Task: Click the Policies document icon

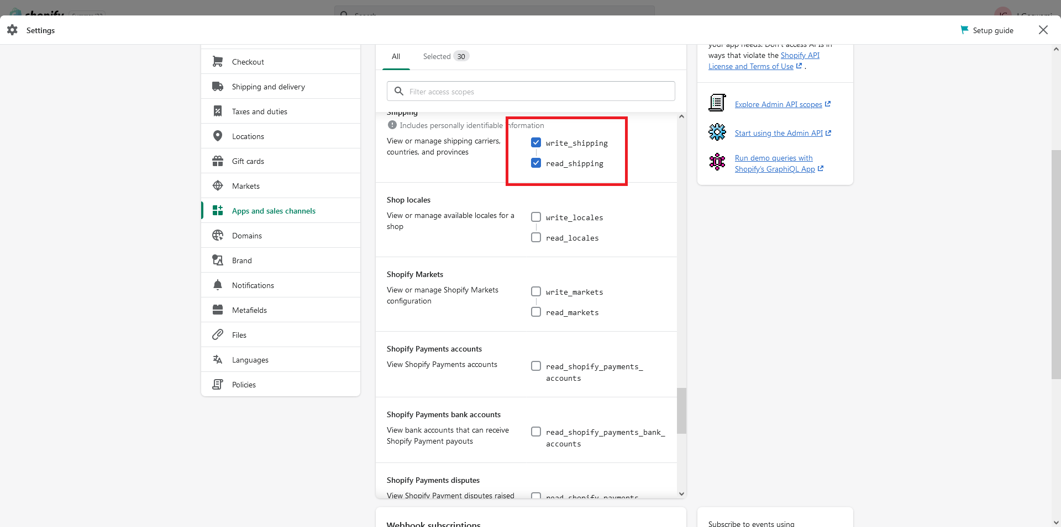Action: [x=218, y=385]
